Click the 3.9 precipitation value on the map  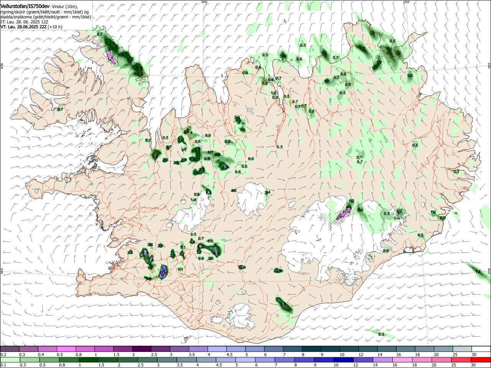coord(279,271)
